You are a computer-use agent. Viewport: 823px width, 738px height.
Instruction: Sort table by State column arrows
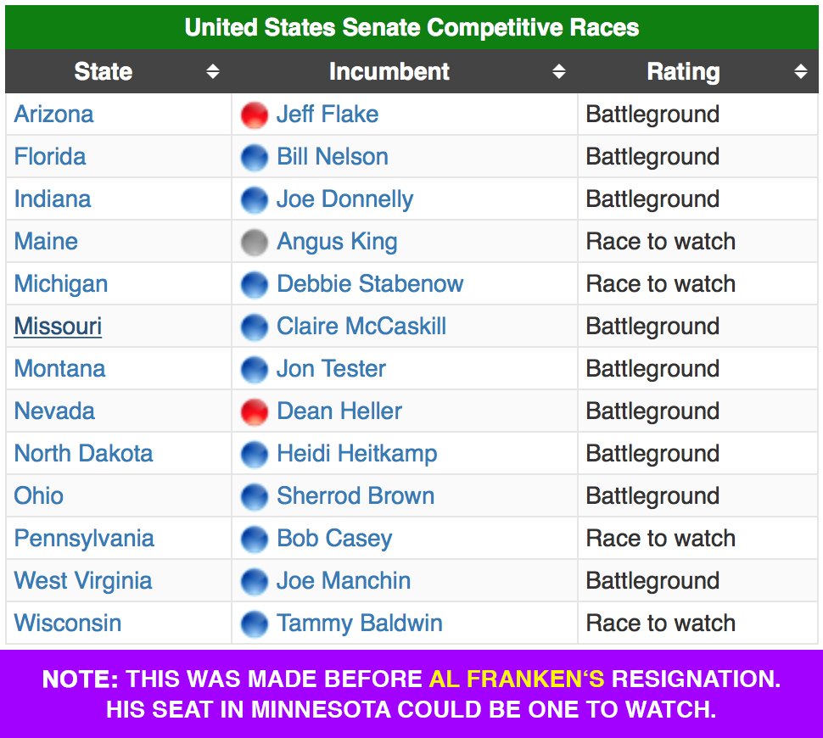click(x=213, y=71)
